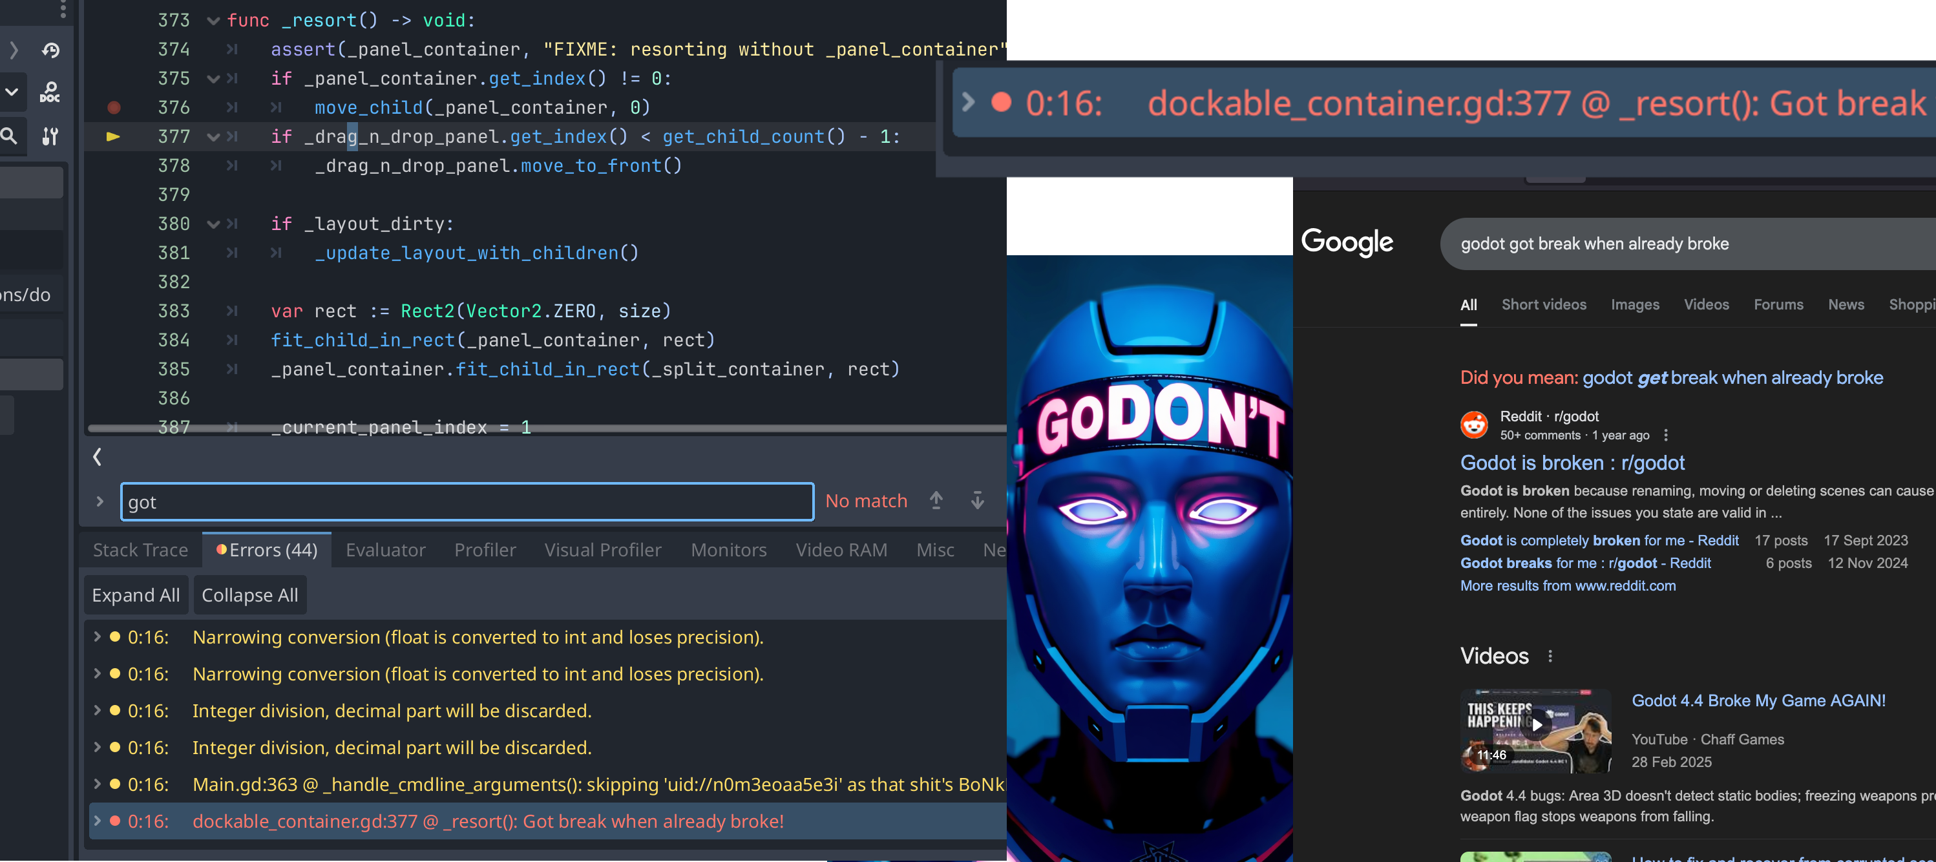Open the Visual Profiler tab
This screenshot has width=1936, height=862.
603,550
